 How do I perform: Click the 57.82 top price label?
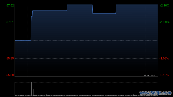(10, 5)
